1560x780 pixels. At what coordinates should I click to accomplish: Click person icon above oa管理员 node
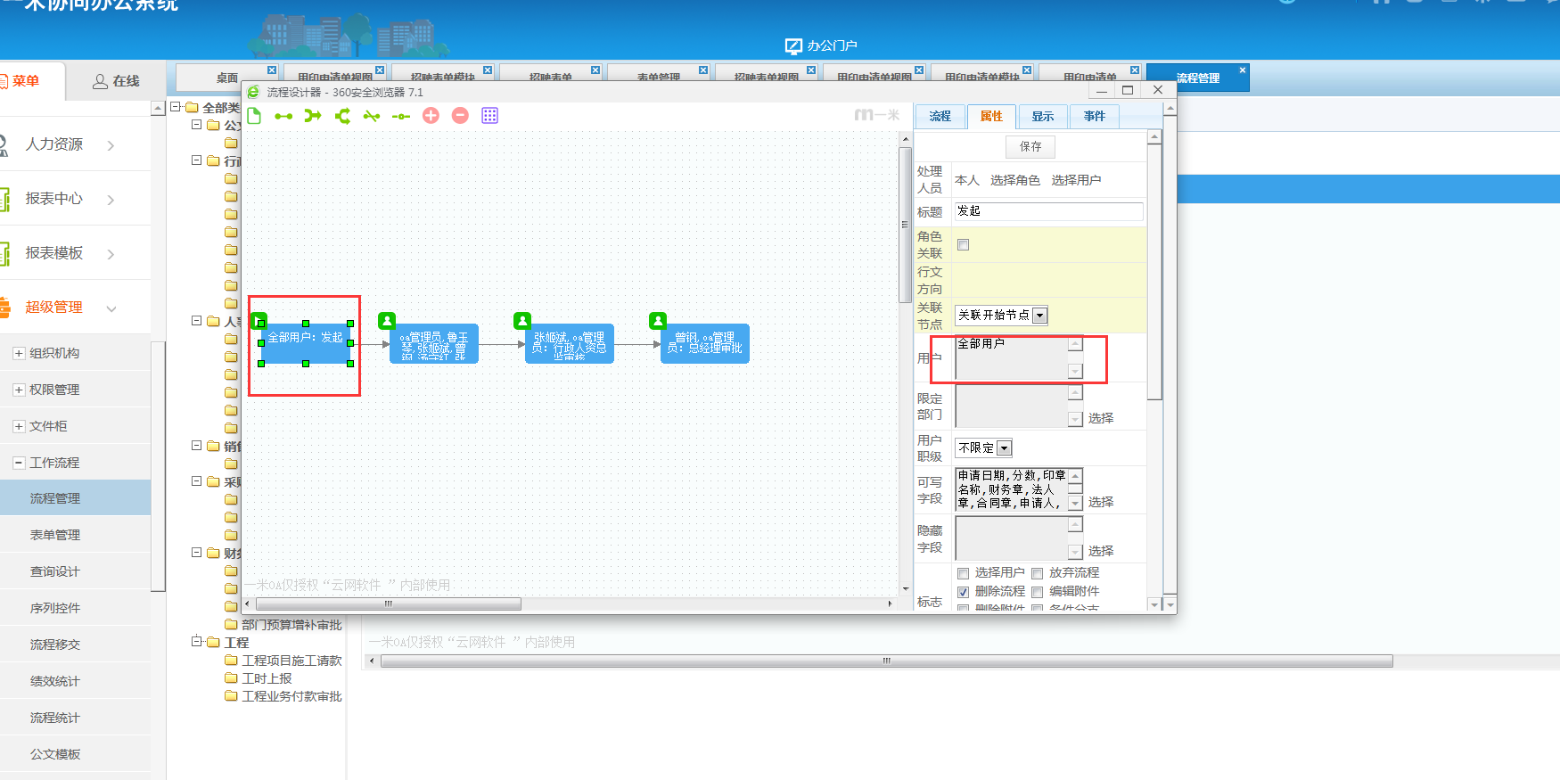pos(387,320)
